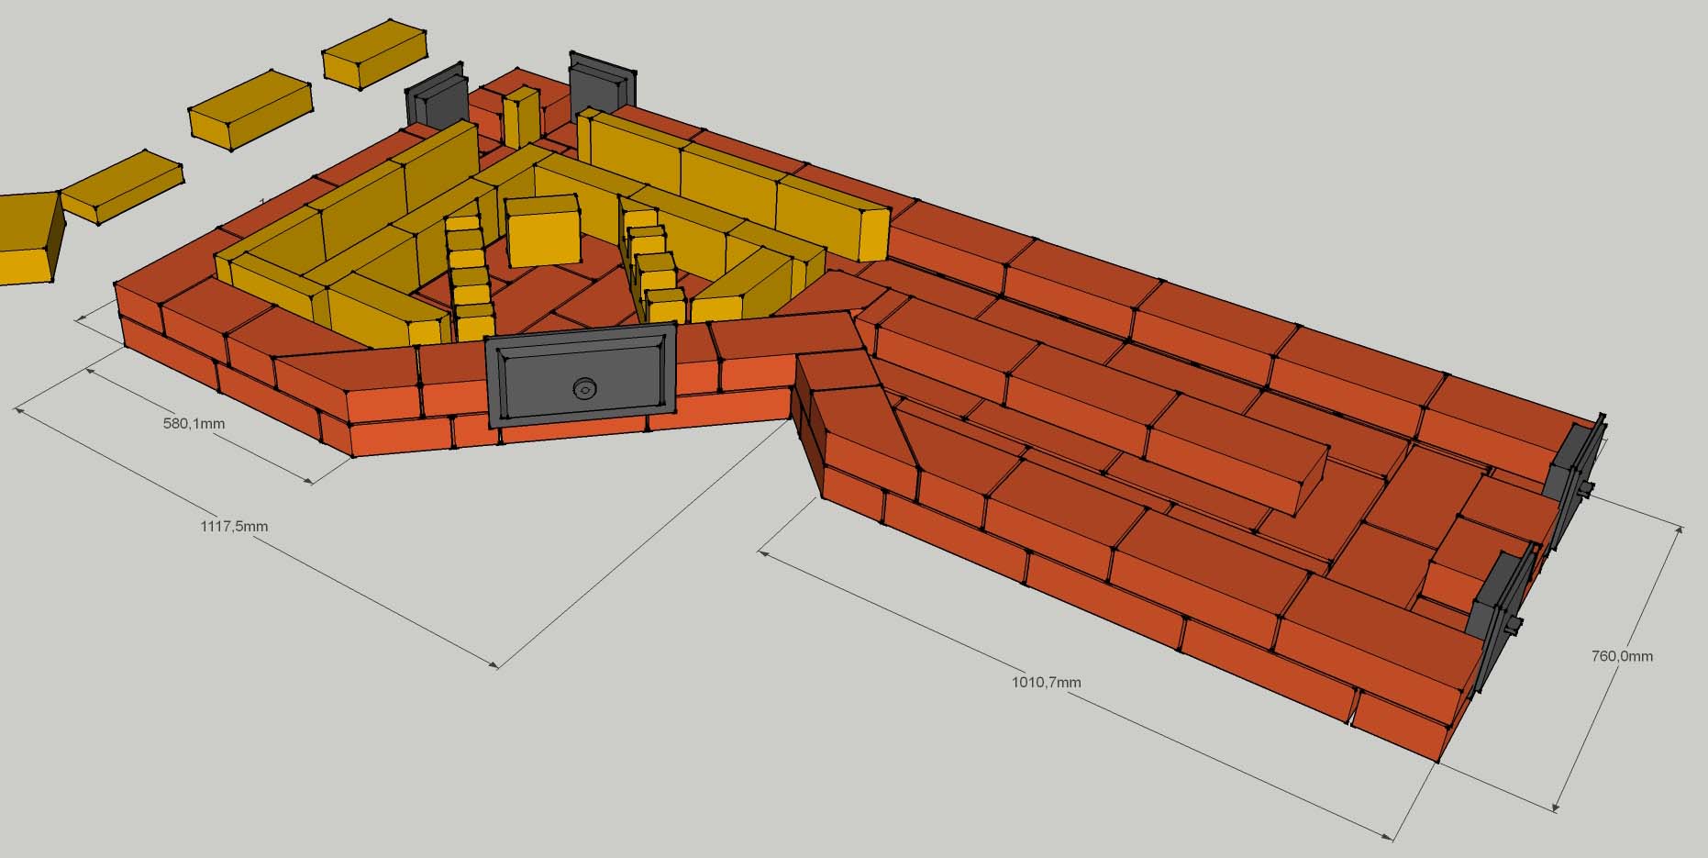This screenshot has width=1708, height=858.
Task: Click the upright yellow brick between back doors
Action: 520,117
